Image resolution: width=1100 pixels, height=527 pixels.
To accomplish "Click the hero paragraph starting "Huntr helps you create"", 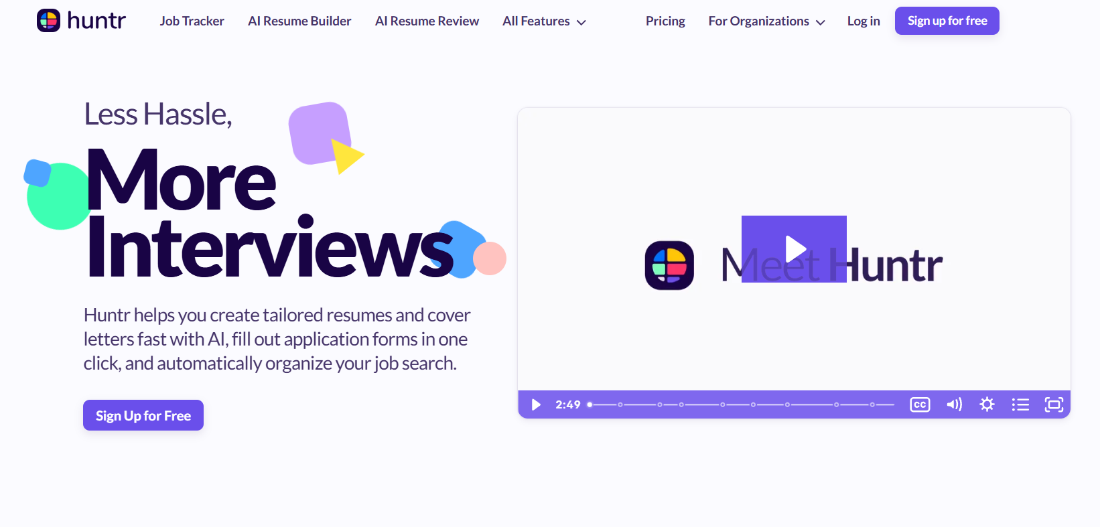I will coord(277,339).
